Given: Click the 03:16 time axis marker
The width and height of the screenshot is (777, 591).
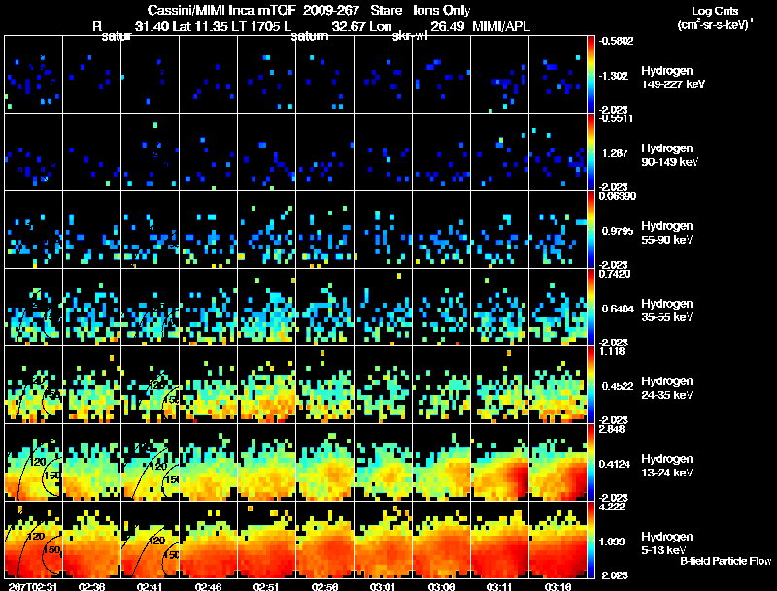Looking at the screenshot, I should [557, 586].
